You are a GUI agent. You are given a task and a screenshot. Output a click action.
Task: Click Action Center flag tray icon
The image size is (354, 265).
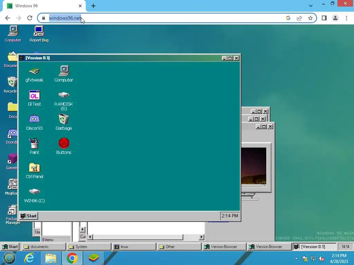click(305, 258)
